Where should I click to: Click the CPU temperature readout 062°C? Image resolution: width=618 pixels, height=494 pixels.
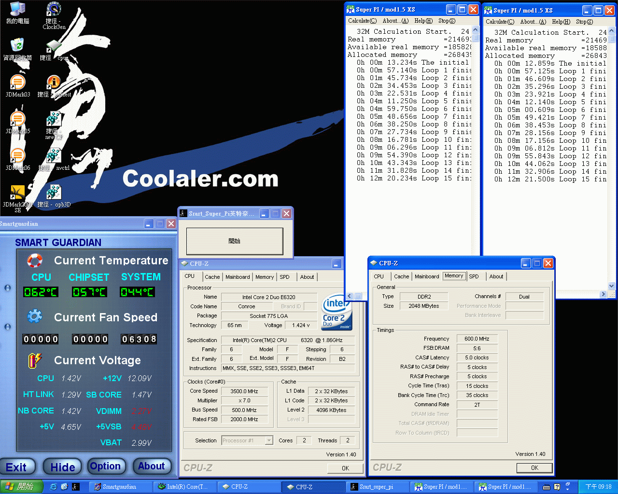click(41, 292)
